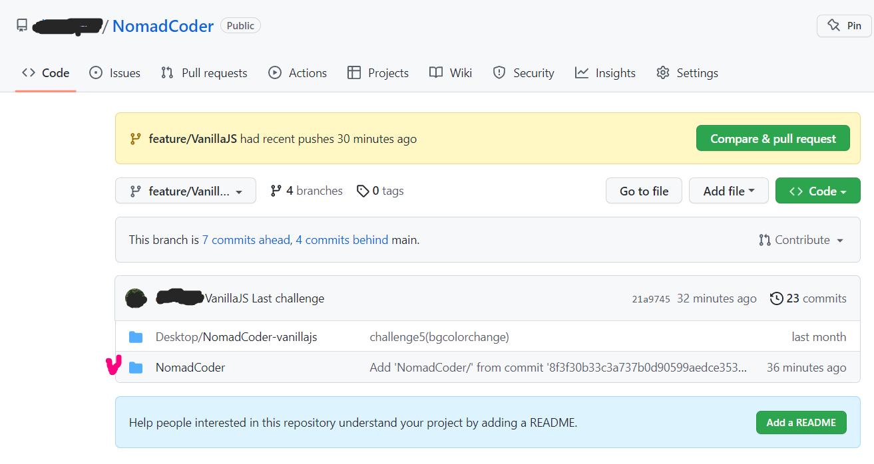The image size is (874, 464).
Task: Open the green Code dropdown button
Action: [818, 191]
